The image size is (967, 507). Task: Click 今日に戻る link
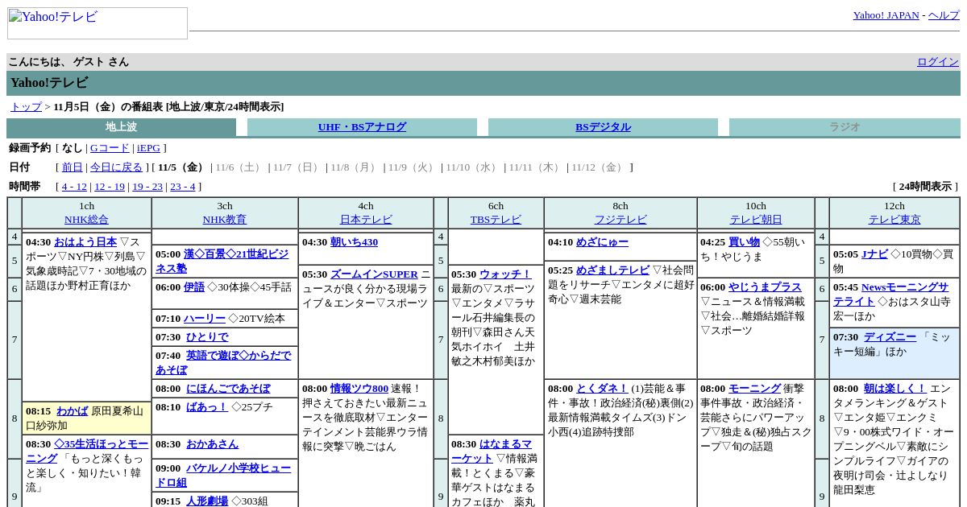(116, 167)
